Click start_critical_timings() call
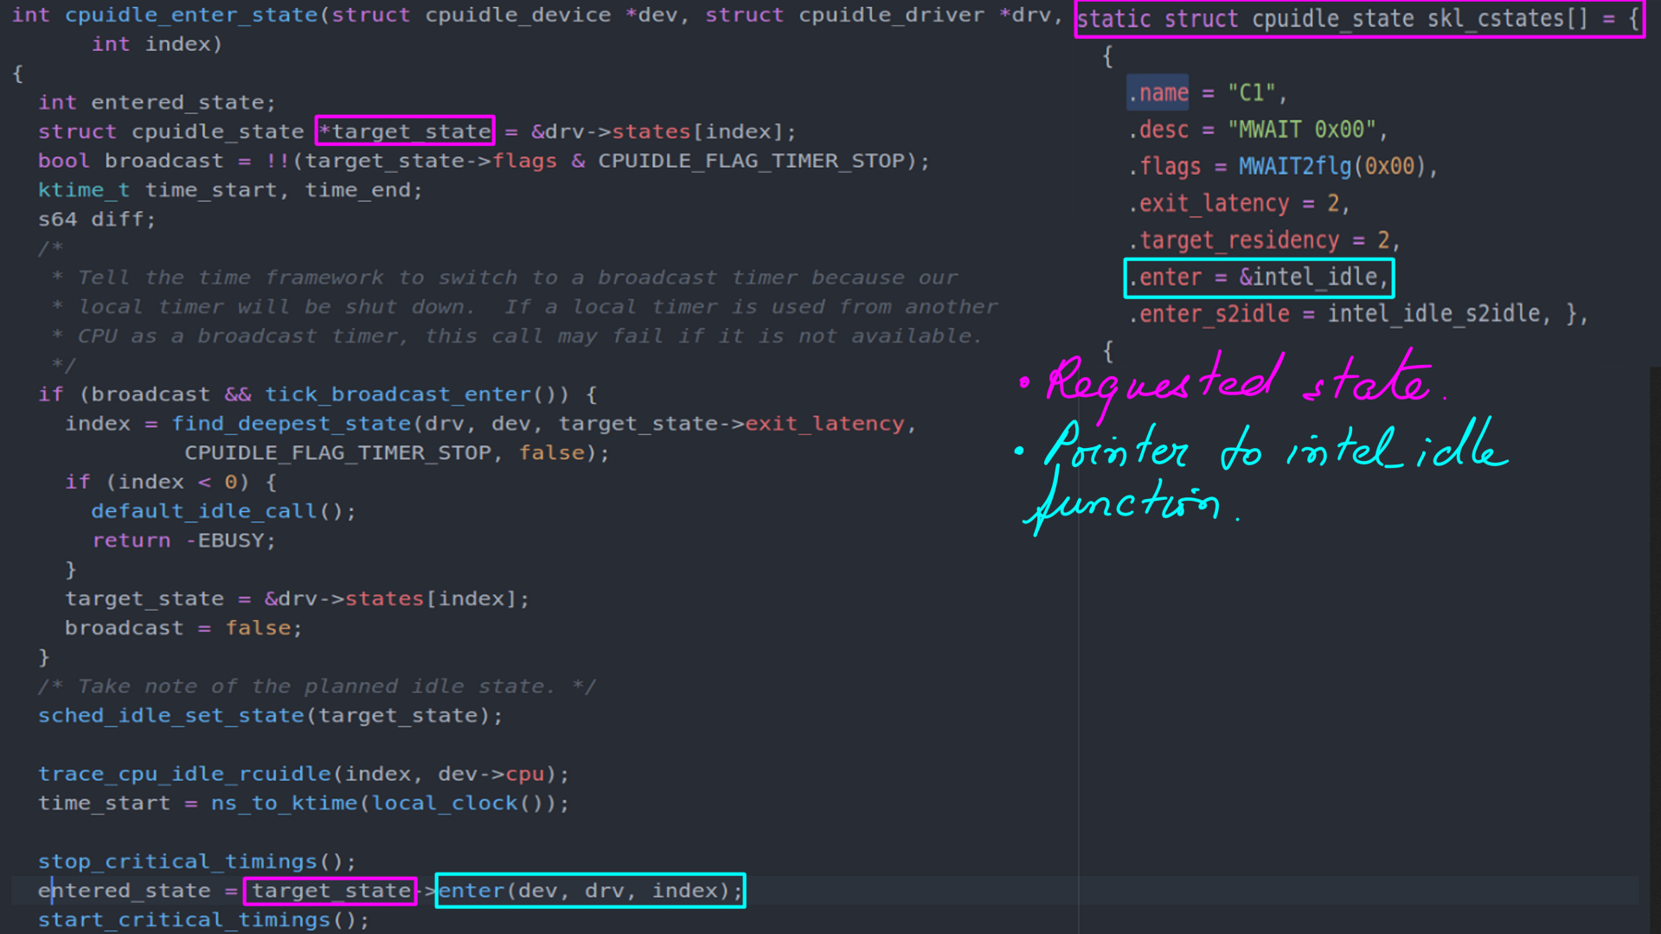Viewport: 1661px width, 934px height. click(203, 920)
